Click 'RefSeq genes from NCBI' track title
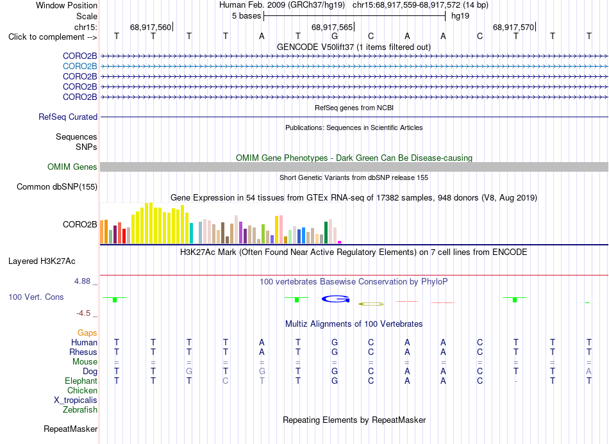Screen dimensions: 609x444 coord(354,108)
